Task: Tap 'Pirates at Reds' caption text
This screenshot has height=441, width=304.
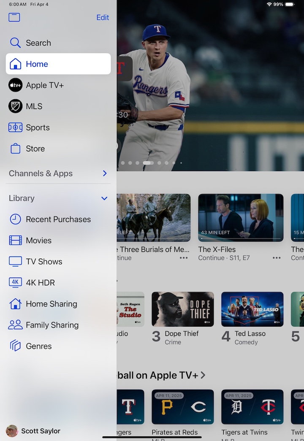Action: (174, 432)
